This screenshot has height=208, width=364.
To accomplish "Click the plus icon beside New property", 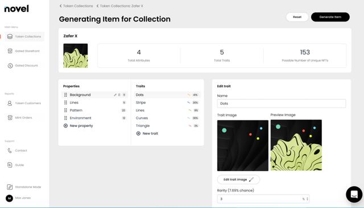I will [65, 126].
